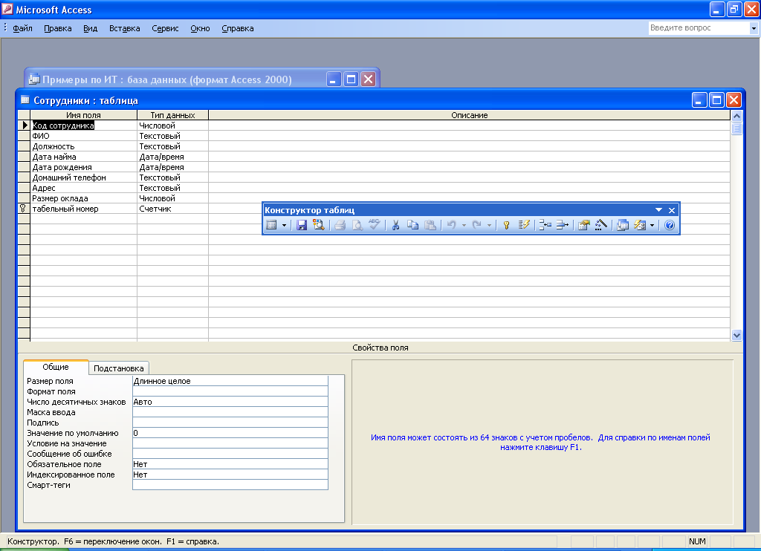Open the Undo history dropdown arrow
Viewport: 761px width, 551px height.
pos(464,225)
